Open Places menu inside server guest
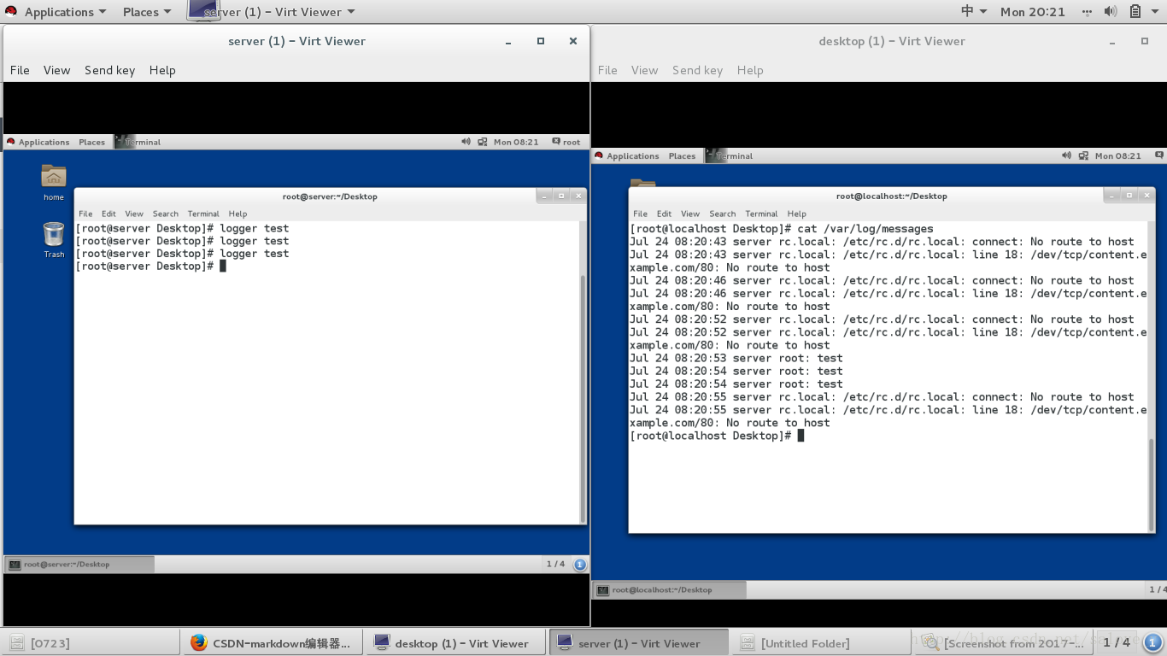The width and height of the screenshot is (1167, 656). 91,142
